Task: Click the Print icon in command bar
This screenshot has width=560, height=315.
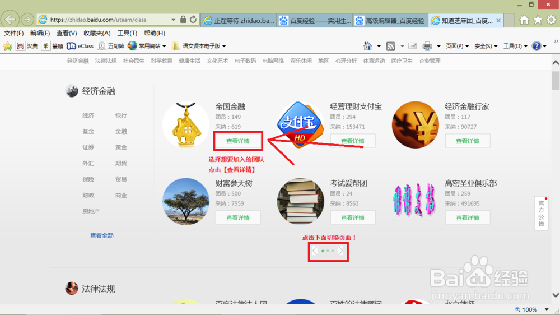Action: point(427,46)
